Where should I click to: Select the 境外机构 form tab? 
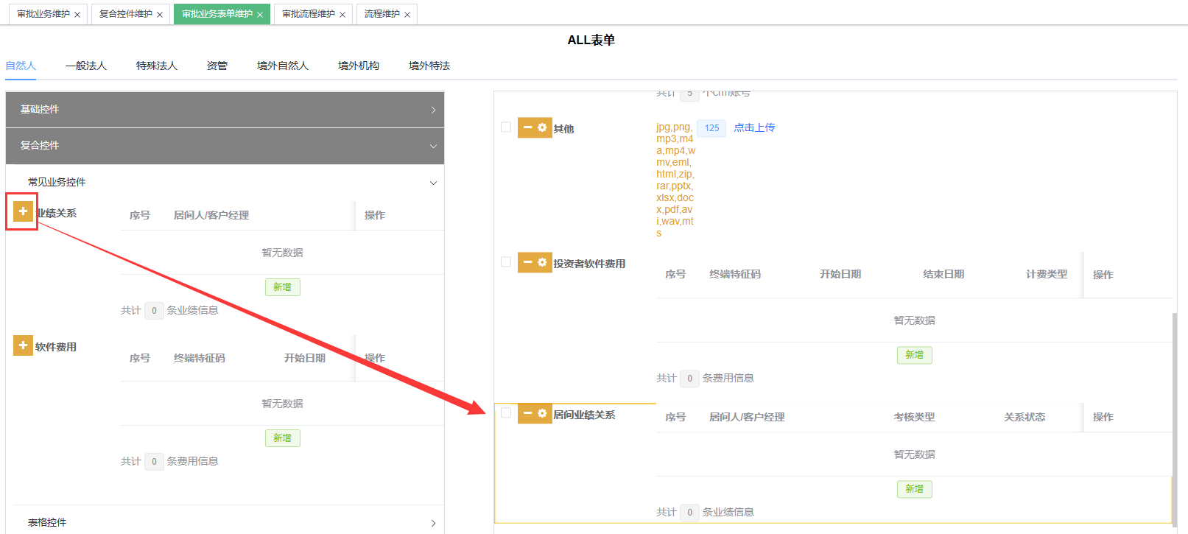click(x=359, y=66)
